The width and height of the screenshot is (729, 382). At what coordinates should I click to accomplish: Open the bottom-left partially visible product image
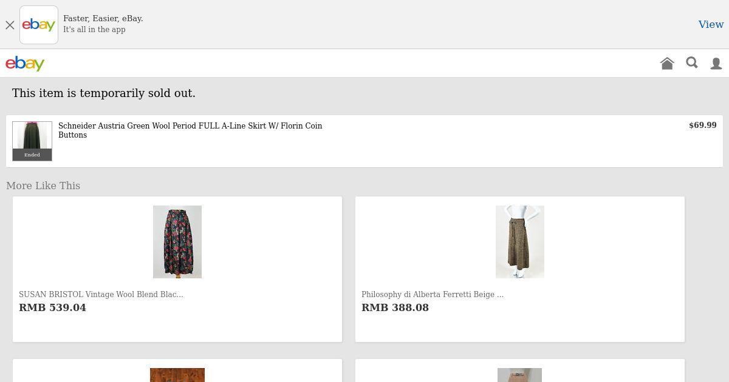pyautogui.click(x=177, y=375)
